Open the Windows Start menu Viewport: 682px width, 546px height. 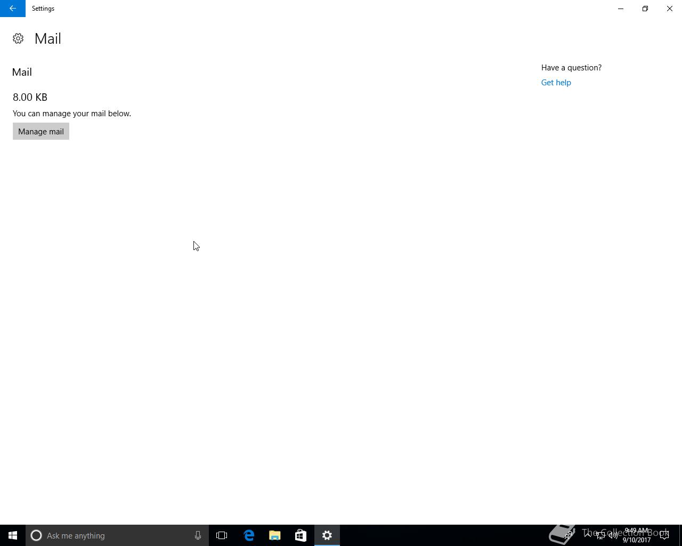click(13, 535)
